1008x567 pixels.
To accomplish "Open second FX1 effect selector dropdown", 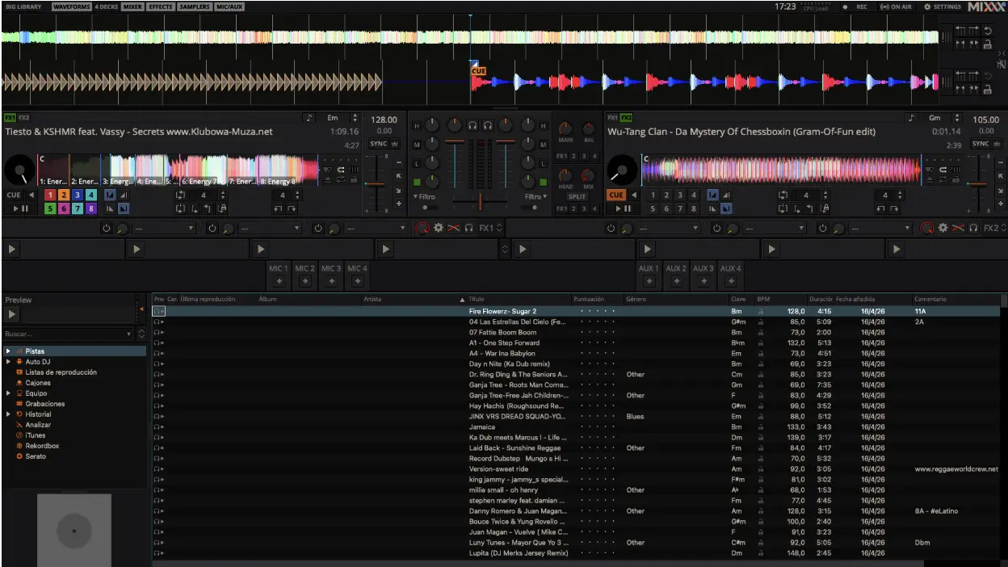I will (x=270, y=229).
